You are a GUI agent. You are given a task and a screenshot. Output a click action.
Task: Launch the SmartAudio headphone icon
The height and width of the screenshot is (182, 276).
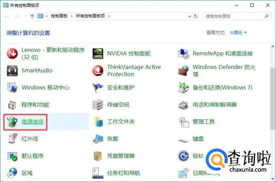click(12, 70)
